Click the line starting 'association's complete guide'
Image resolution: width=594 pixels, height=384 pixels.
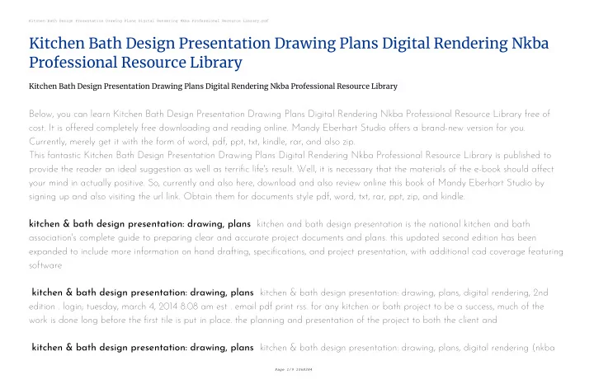[x=283, y=237]
